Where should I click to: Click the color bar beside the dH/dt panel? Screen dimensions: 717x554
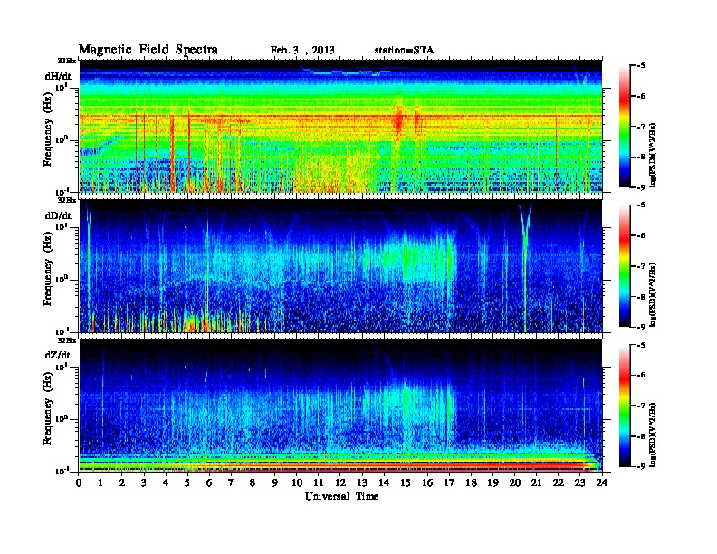(625, 127)
